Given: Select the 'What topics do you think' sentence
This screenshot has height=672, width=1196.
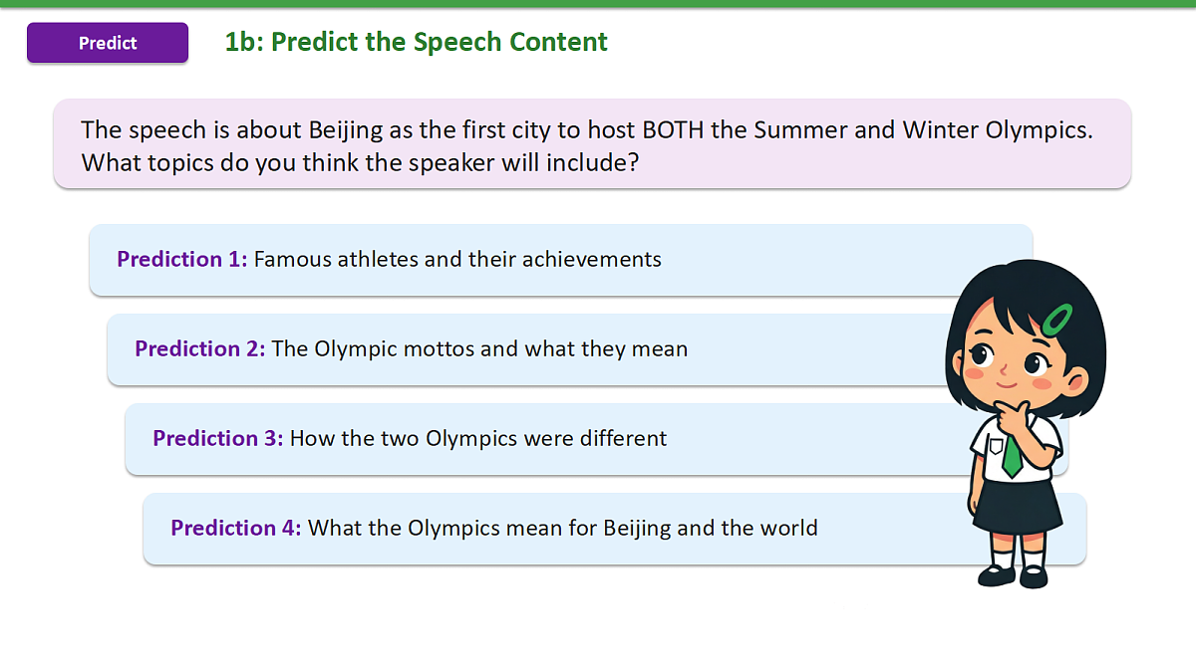Looking at the screenshot, I should point(360,161).
